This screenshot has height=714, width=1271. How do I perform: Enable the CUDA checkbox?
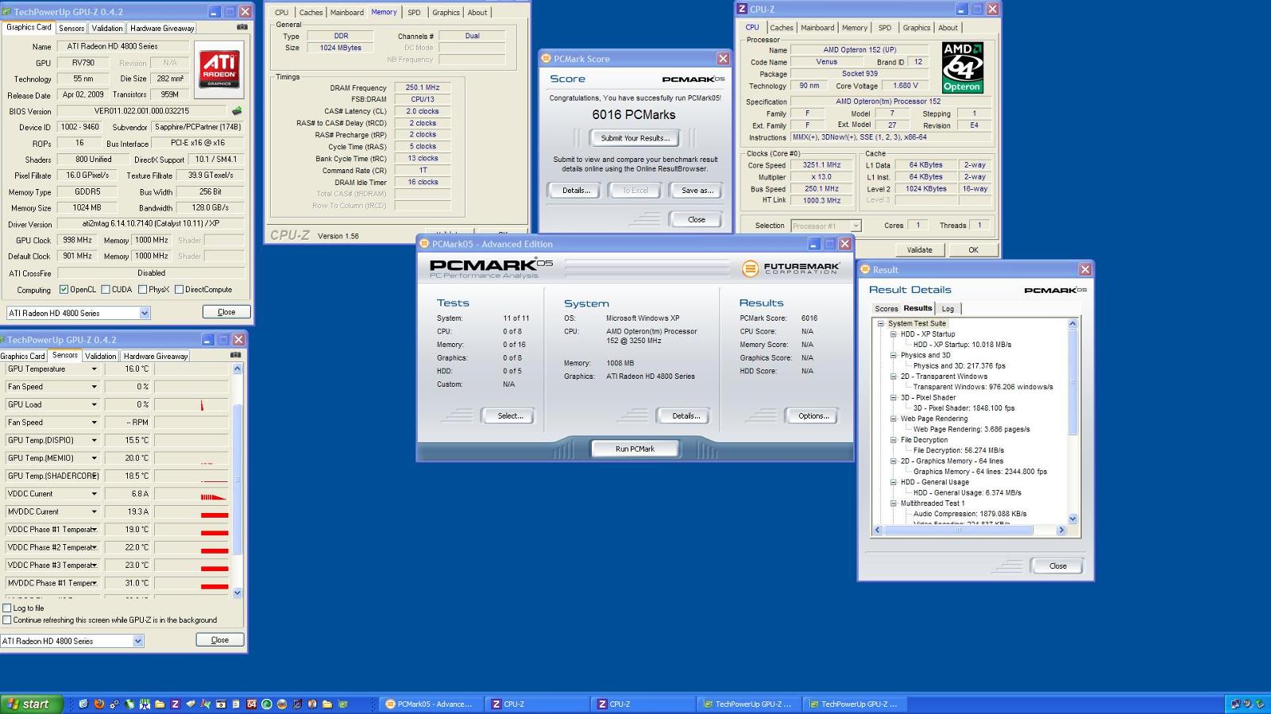pos(106,290)
